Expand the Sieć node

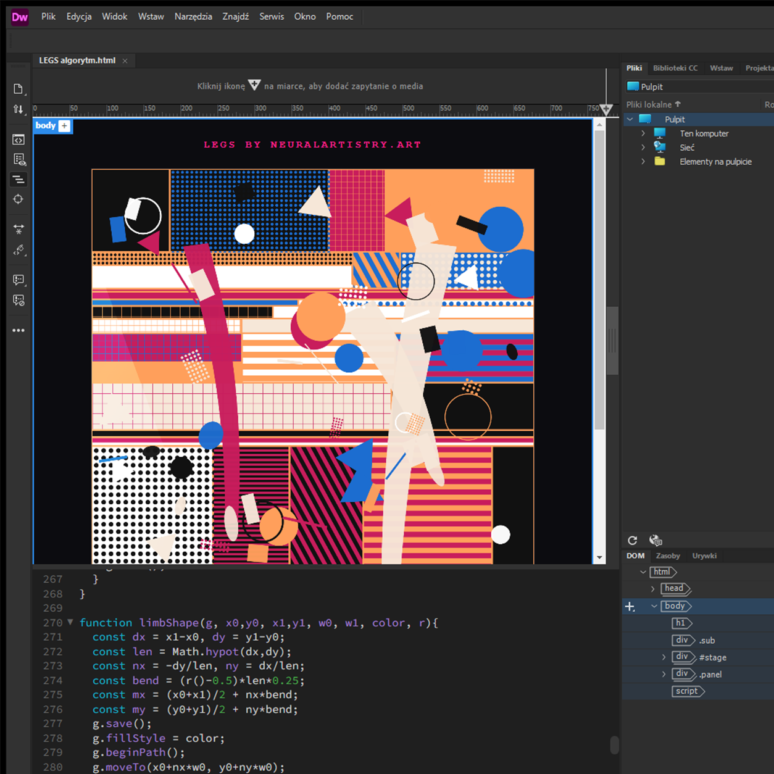click(x=643, y=148)
